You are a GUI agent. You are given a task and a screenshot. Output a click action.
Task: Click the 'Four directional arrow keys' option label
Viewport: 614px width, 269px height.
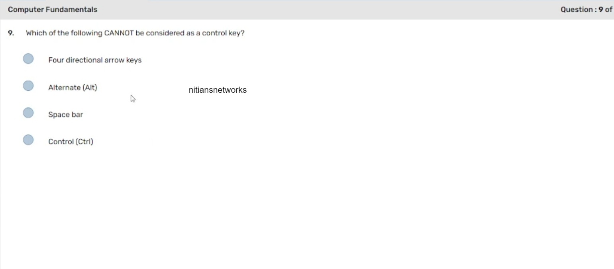(95, 60)
